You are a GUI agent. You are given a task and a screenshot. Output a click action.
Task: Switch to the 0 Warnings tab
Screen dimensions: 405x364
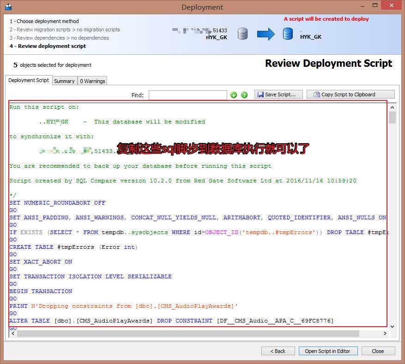[92, 81]
